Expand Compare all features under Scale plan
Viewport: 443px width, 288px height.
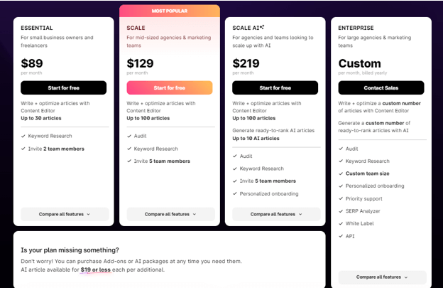point(170,213)
